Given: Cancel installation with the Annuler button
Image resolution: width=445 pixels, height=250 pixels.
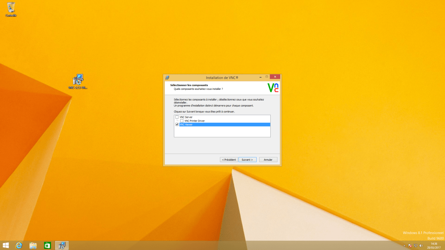Looking at the screenshot, I should click(x=268, y=159).
